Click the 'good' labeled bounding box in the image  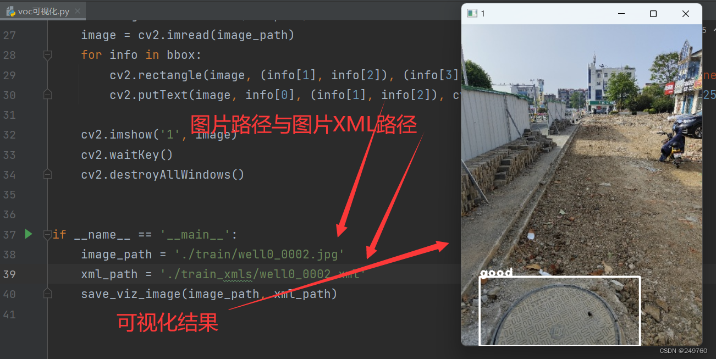[560, 311]
